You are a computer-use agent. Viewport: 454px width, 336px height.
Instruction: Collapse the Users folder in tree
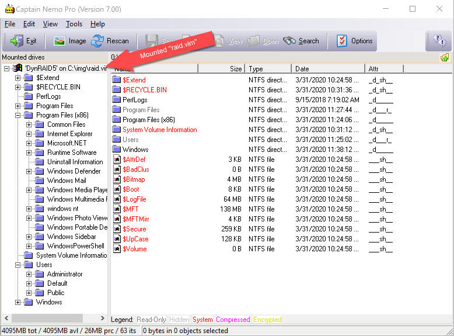pos(18,265)
